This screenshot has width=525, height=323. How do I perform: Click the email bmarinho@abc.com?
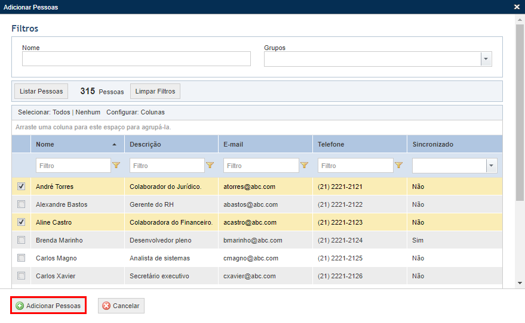click(x=253, y=240)
